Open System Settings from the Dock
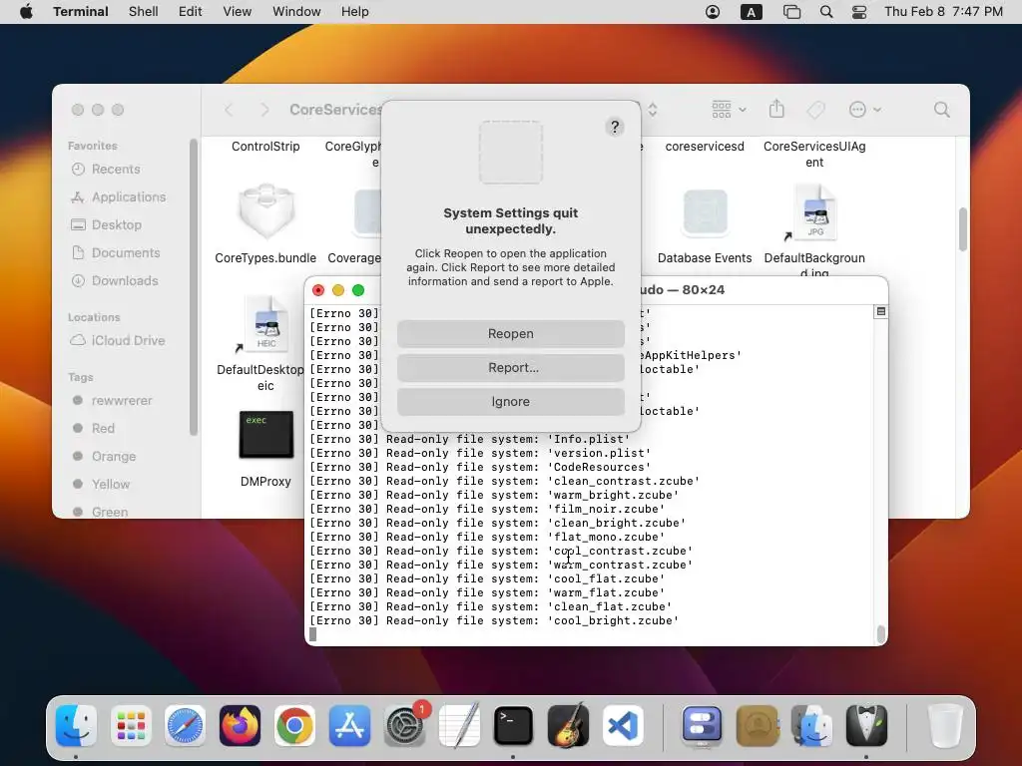Image resolution: width=1022 pixels, height=766 pixels. pos(404,725)
